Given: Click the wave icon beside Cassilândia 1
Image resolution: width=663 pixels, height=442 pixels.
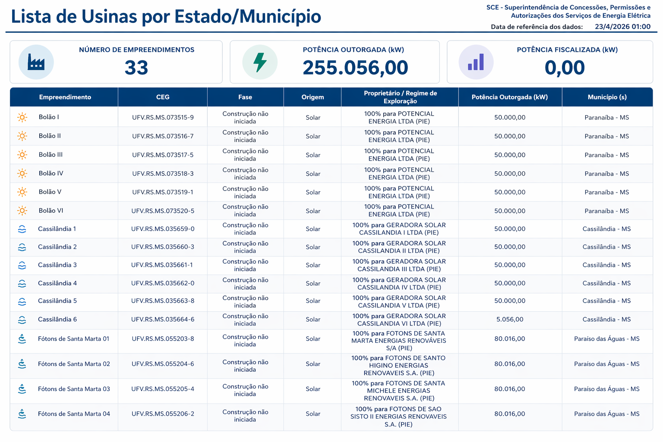Looking at the screenshot, I should pyautogui.click(x=22, y=229).
